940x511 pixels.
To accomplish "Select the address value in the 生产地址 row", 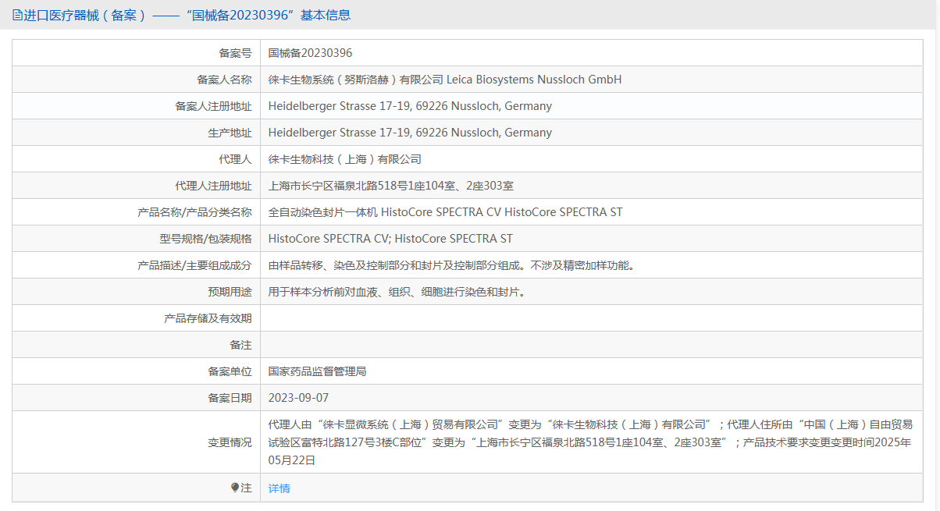I will [410, 133].
